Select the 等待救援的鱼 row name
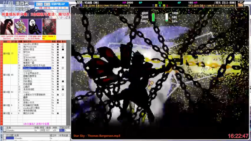251x141 pixels. (x=30, y=111)
